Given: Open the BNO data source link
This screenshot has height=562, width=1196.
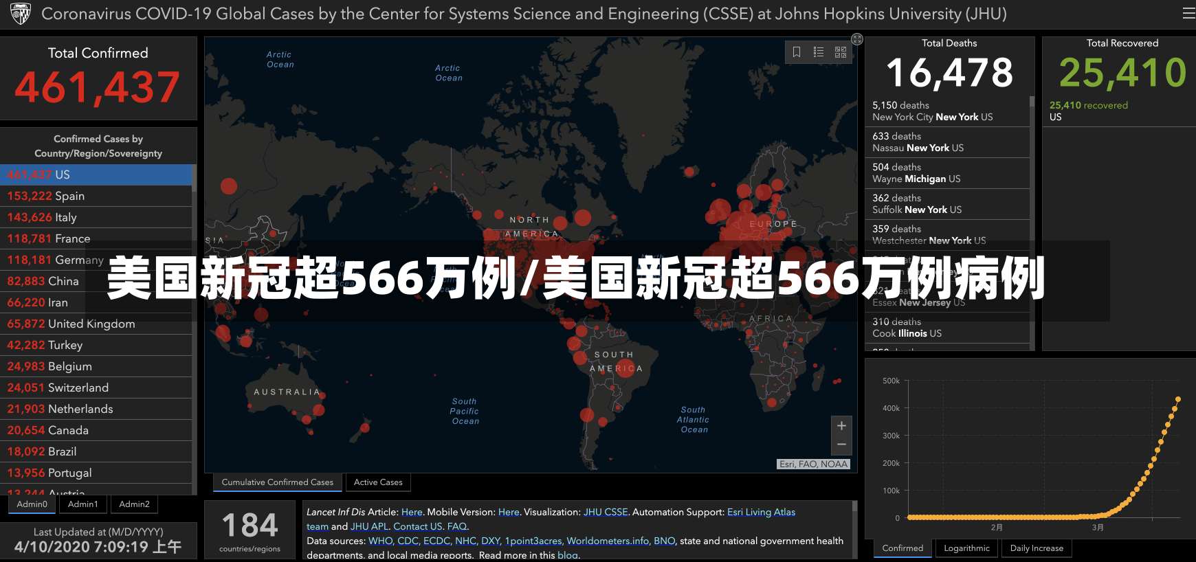Looking at the screenshot, I should 664,541.
